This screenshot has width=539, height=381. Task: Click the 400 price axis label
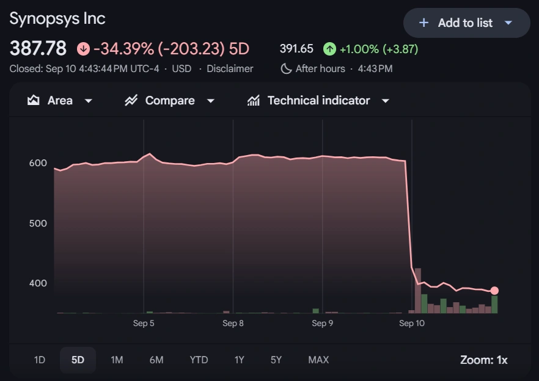pyautogui.click(x=38, y=283)
